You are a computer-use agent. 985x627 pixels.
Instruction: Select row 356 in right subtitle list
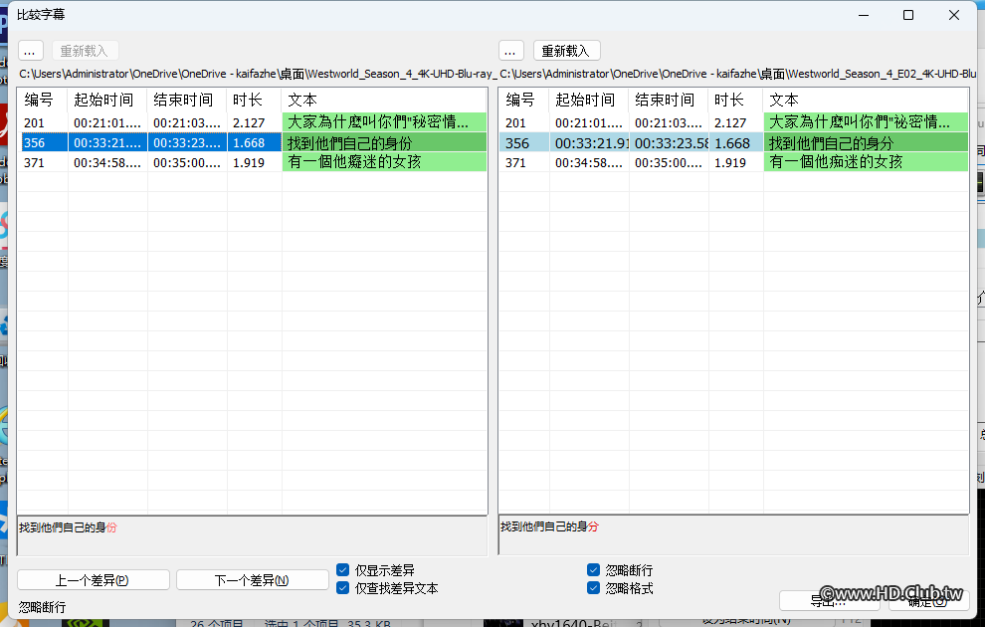point(733,142)
